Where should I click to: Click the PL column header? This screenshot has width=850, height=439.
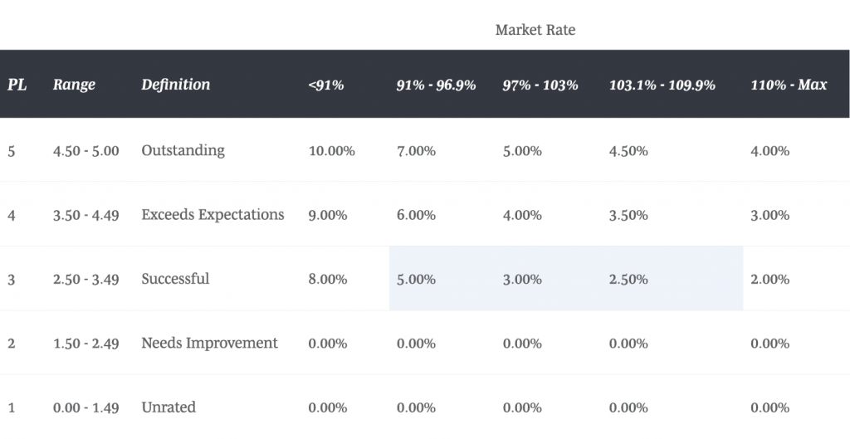click(17, 85)
